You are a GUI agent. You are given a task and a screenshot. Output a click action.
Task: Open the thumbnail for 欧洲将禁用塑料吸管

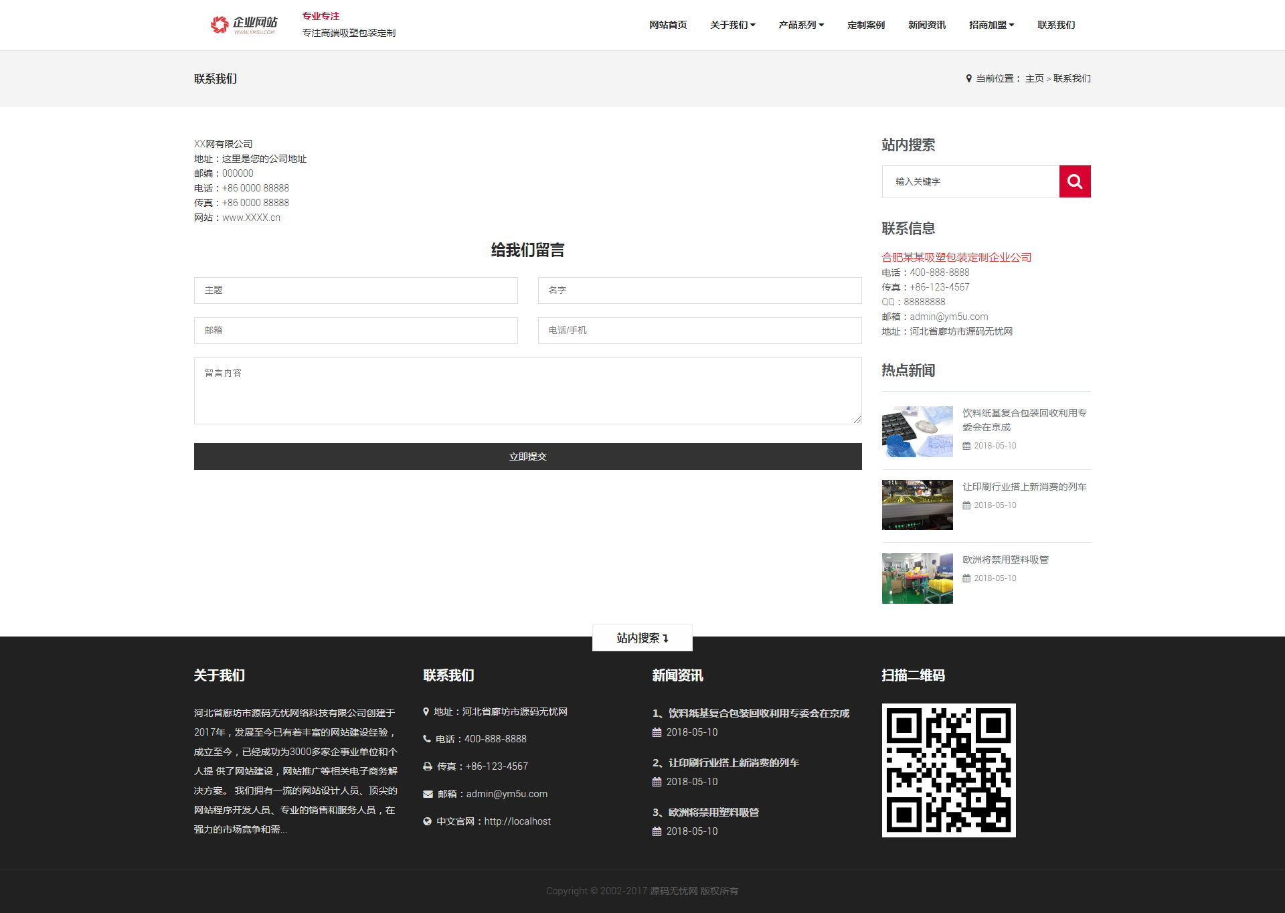click(x=917, y=578)
